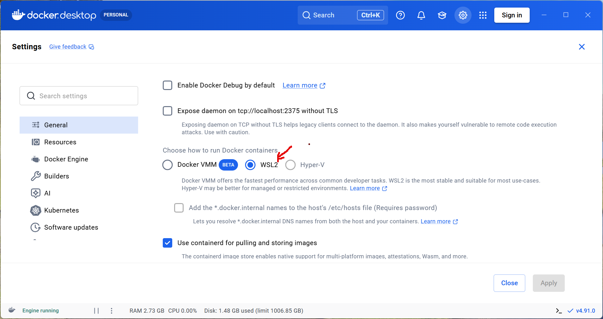The width and height of the screenshot is (603, 319).
Task: Open the terminal icon in status bar
Action: [x=559, y=311]
